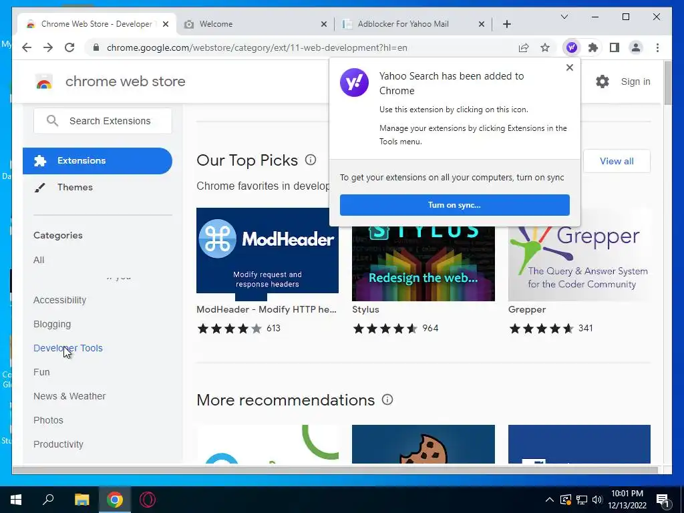
Task: Click the Grepper extension title
Action: point(527,309)
